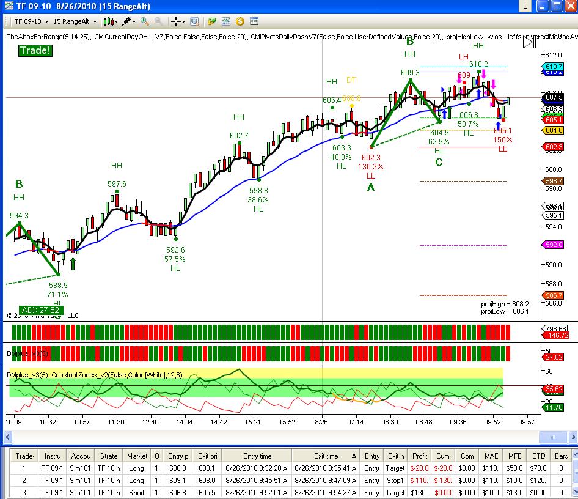Click the projHigh = 608.2 text
This screenshot has width=578, height=499.
pyautogui.click(x=505, y=304)
